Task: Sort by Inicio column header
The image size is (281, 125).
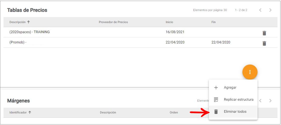Action: pos(169,22)
